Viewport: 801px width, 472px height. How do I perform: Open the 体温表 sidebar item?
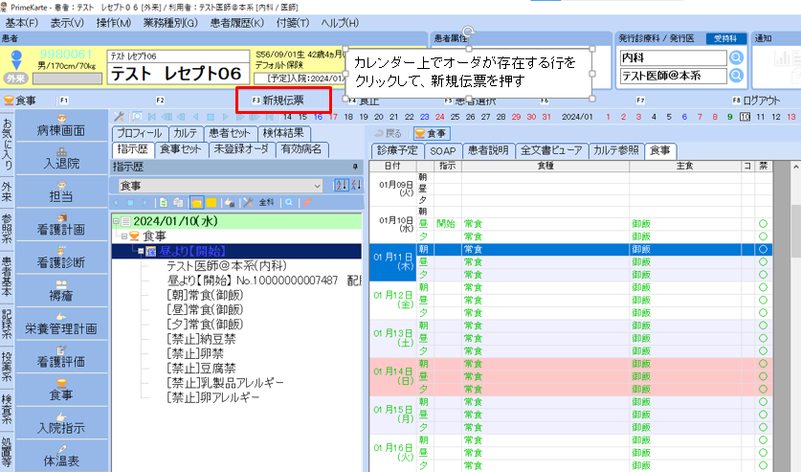coord(61,456)
